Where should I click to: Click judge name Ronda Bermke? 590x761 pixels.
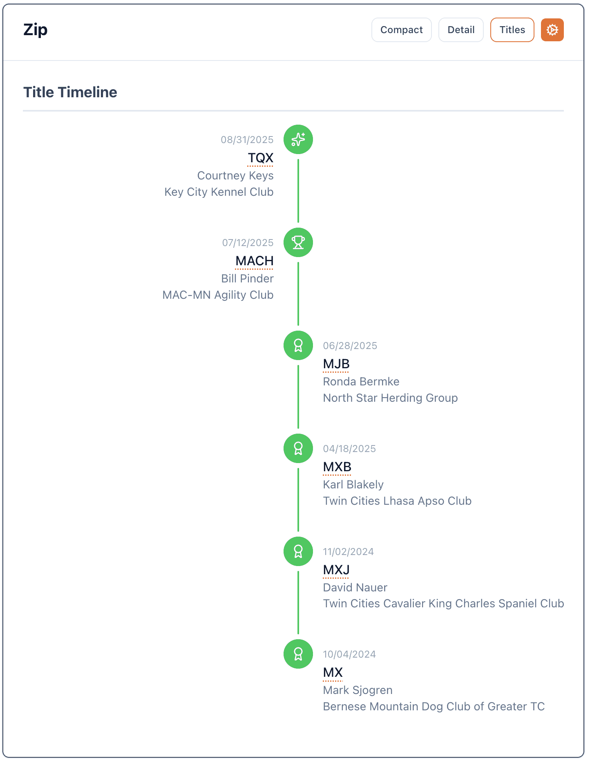pos(361,382)
